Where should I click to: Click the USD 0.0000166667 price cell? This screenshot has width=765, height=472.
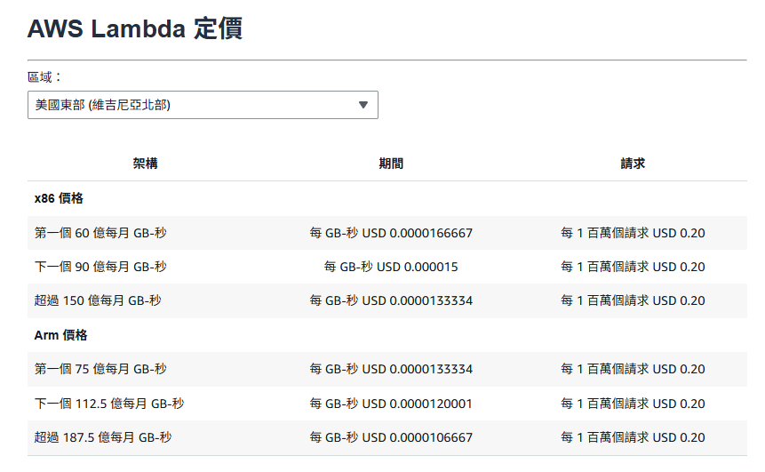click(x=391, y=233)
